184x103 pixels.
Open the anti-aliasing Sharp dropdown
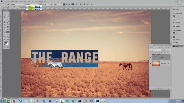pos(57,4)
